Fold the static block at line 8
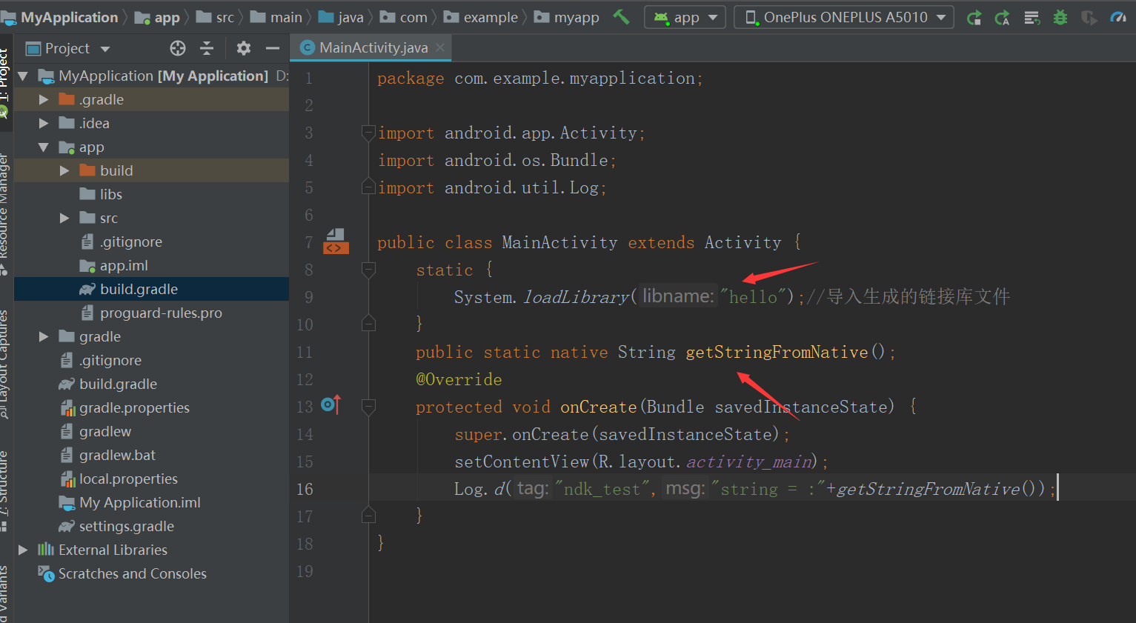This screenshot has width=1136, height=623. [x=368, y=270]
